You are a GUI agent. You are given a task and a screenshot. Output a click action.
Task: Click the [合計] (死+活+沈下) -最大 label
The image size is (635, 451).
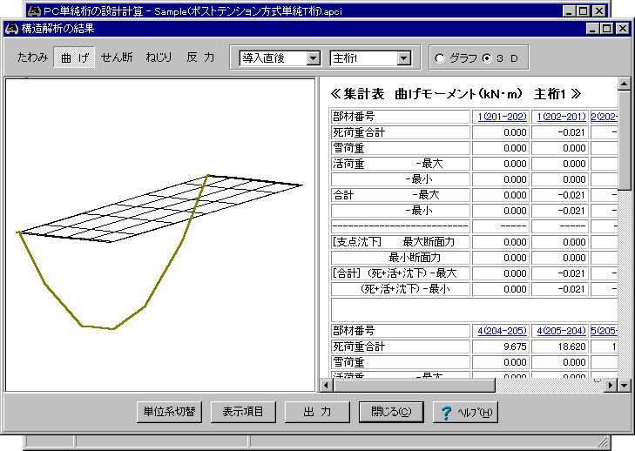tap(400, 273)
